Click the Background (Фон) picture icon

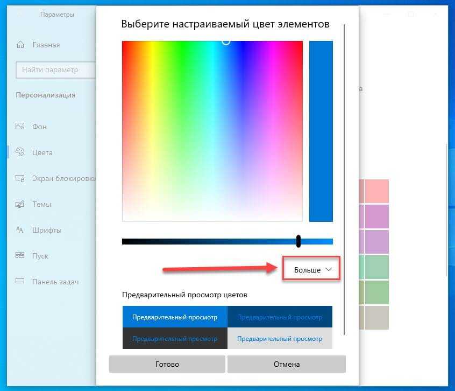point(20,127)
